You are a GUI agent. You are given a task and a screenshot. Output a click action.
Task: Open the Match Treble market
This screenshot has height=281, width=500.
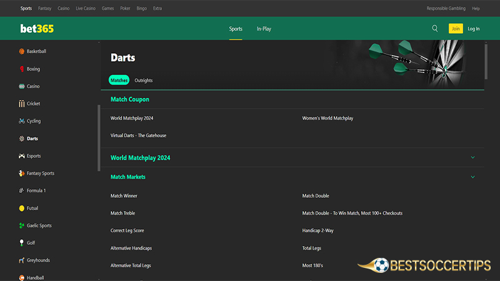click(122, 213)
